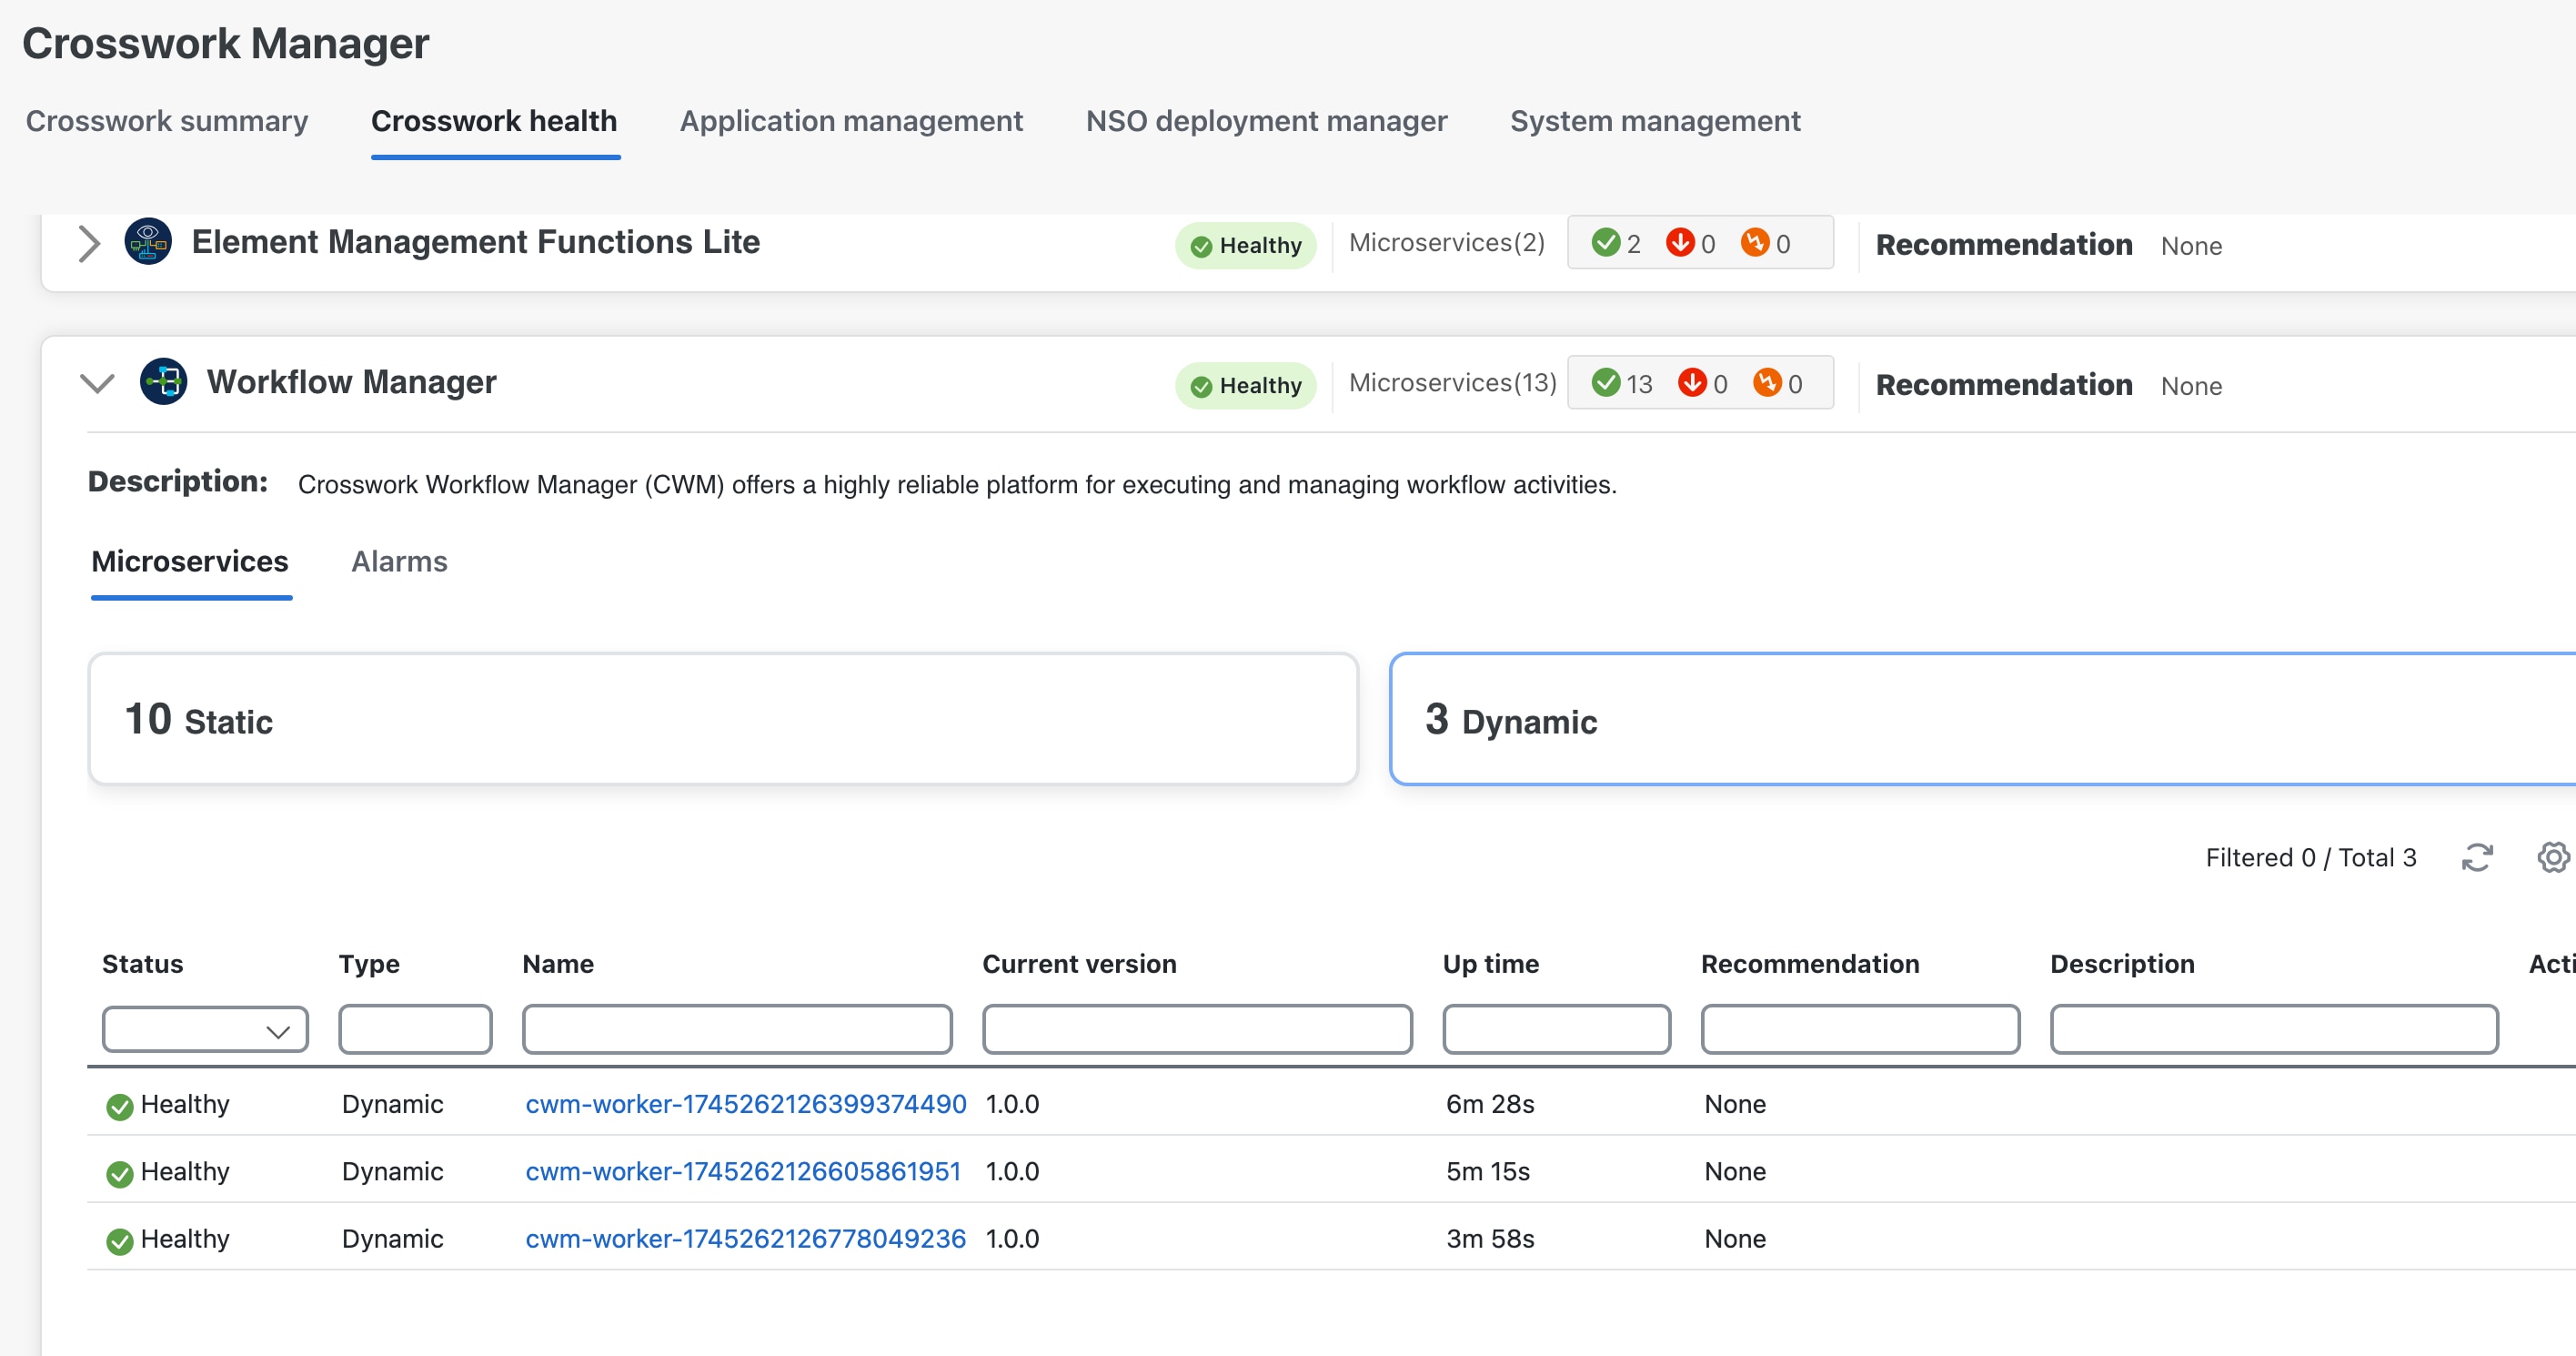Click the Status column header
Viewport: 2576px width, 1356px height.
point(143,964)
